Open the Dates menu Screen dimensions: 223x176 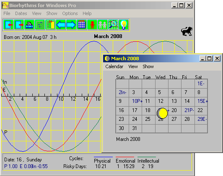(x=21, y=13)
